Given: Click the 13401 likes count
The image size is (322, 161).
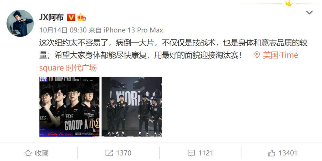Looking at the screenshot, I should (288, 153).
